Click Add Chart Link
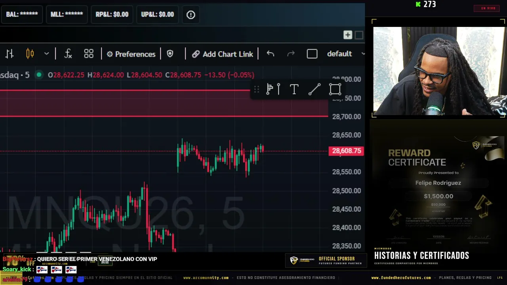The height and width of the screenshot is (285, 507). 223,54
